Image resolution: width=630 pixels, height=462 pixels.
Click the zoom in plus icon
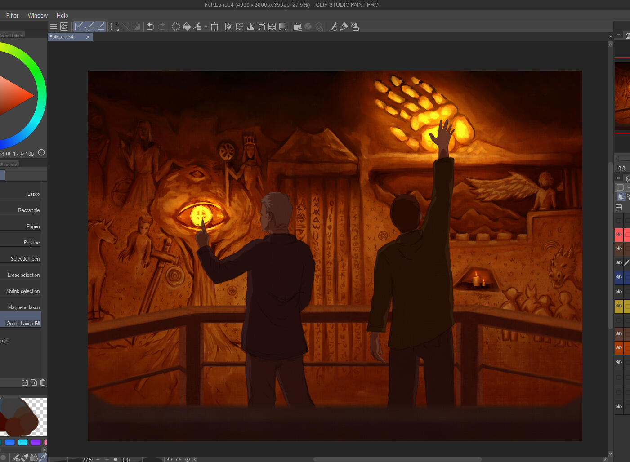click(x=107, y=459)
